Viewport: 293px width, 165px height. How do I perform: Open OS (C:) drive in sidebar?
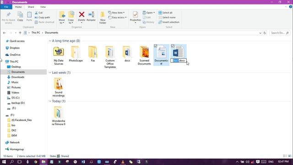click(x=15, y=98)
